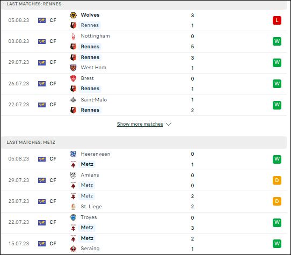Select the Heerenveen team name

96,154
